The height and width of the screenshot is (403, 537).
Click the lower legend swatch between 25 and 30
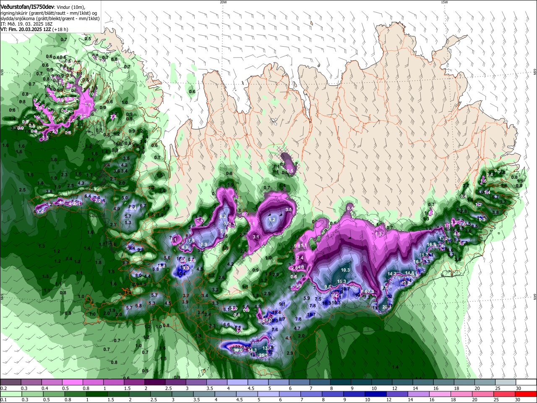(505, 394)
